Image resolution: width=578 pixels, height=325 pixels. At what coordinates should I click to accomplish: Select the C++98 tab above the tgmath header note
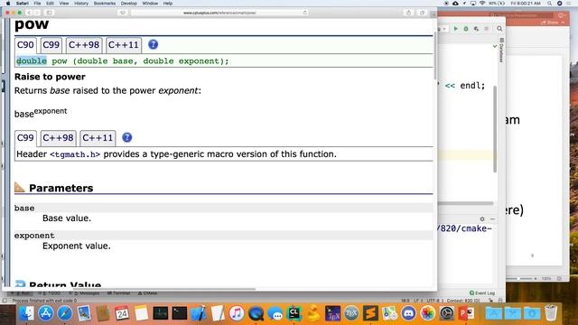tap(58, 138)
